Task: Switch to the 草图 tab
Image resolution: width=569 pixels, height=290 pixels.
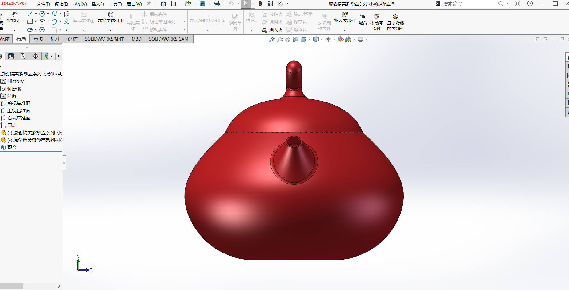Action: [x=38, y=39]
